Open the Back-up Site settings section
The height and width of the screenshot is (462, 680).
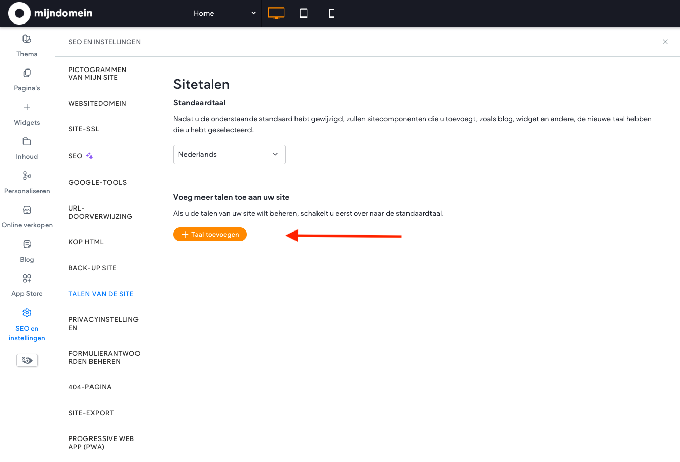tap(93, 268)
